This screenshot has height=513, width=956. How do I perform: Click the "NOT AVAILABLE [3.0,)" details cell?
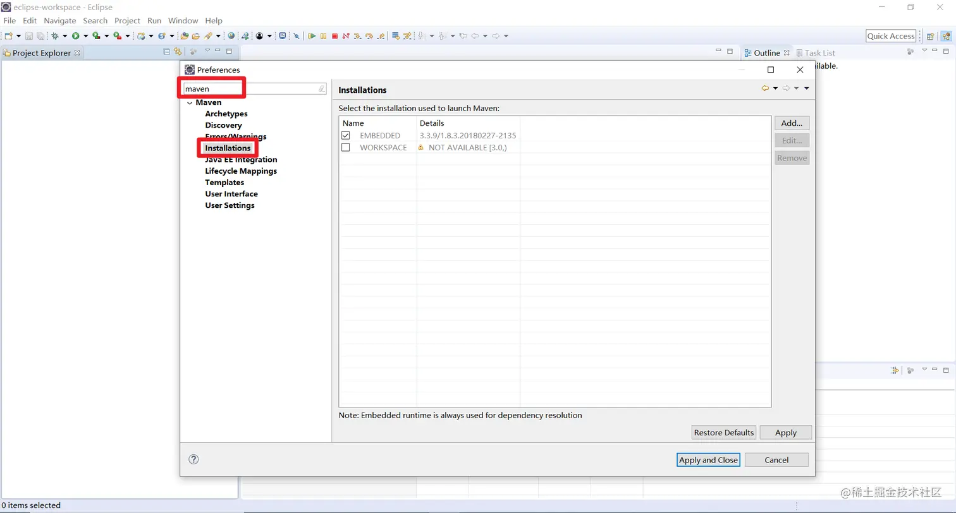(468, 147)
